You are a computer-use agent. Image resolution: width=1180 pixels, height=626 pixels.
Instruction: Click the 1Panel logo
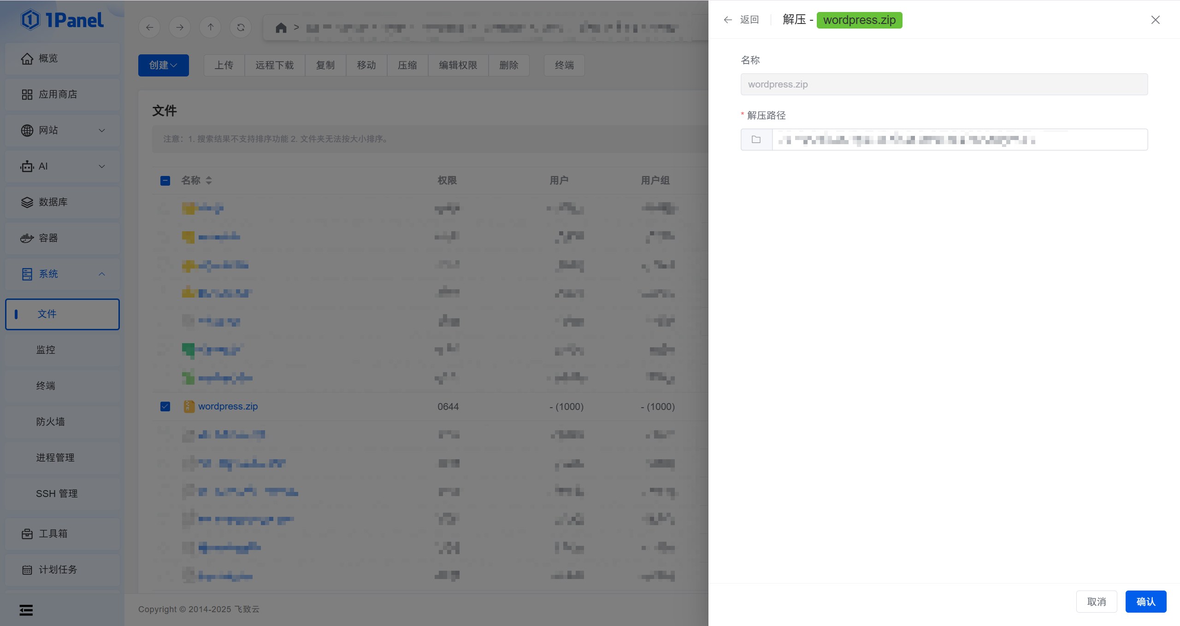click(x=62, y=20)
